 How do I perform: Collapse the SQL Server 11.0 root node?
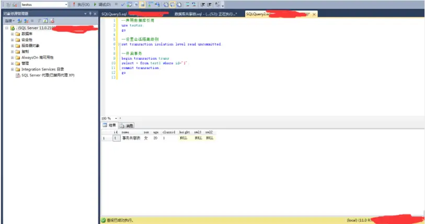[x=7, y=28]
